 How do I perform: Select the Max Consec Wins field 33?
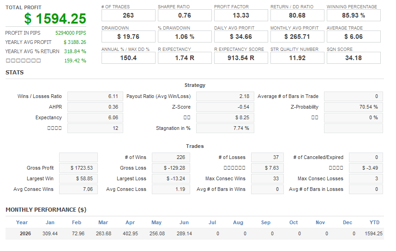[267, 178]
